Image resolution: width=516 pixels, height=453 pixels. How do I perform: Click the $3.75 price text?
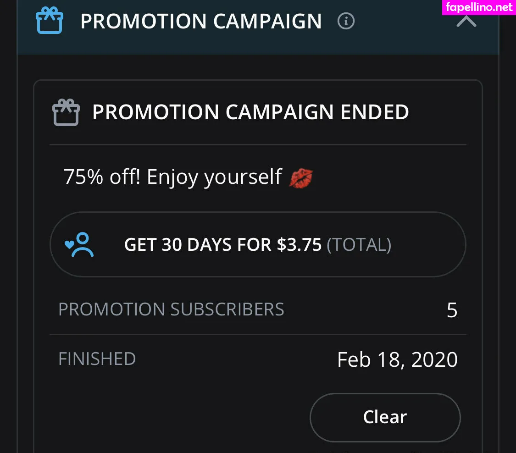pos(299,245)
